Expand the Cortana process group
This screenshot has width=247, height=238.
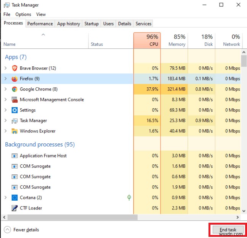tap(5, 198)
